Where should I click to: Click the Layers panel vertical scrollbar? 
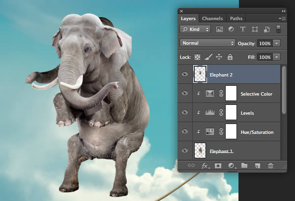tap(284, 90)
